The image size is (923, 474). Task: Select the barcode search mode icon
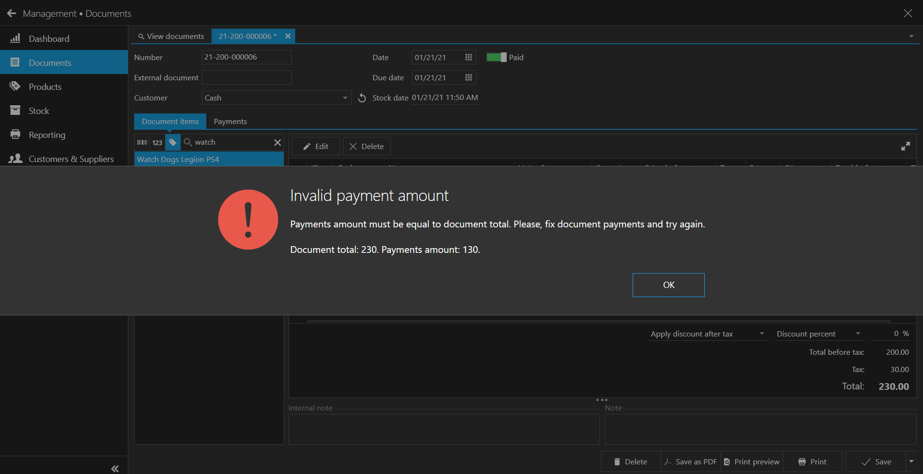[x=142, y=142]
